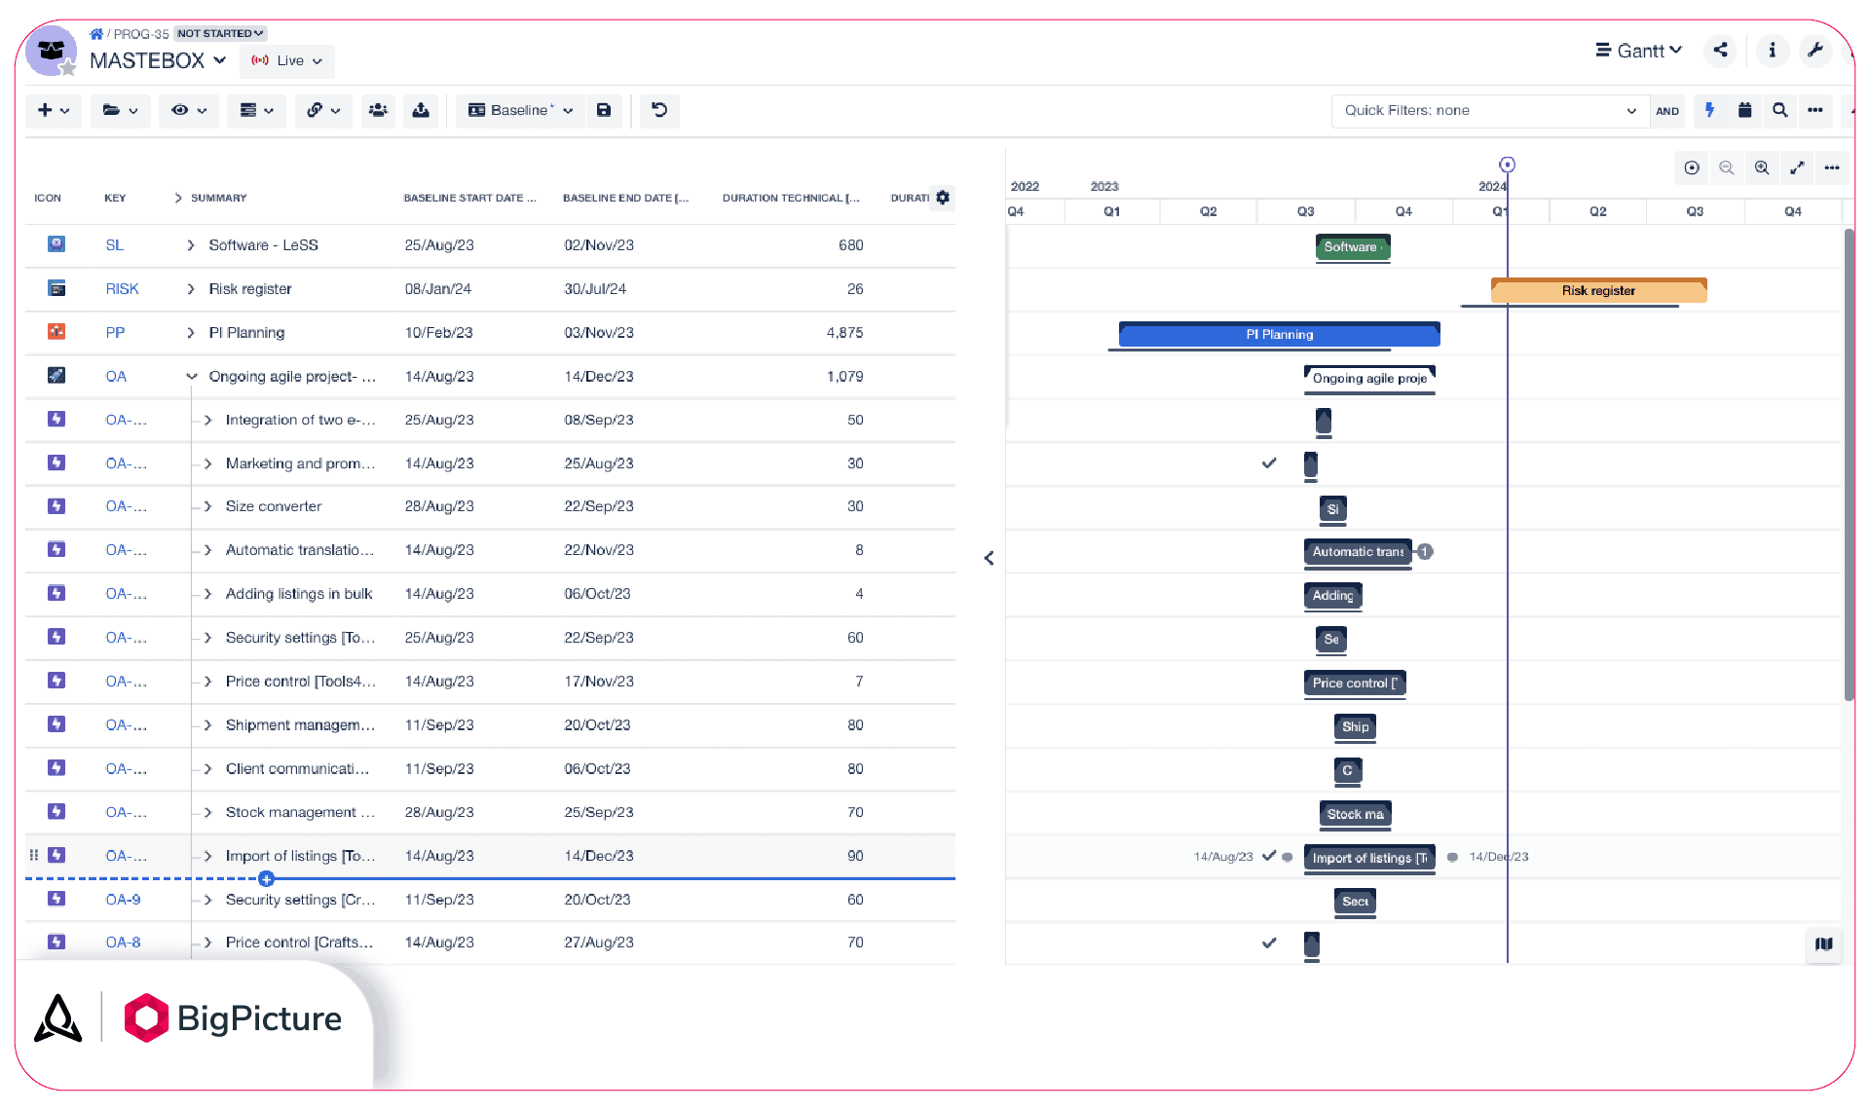Expand the Risk register row
The image size is (1870, 1110).
[191, 289]
